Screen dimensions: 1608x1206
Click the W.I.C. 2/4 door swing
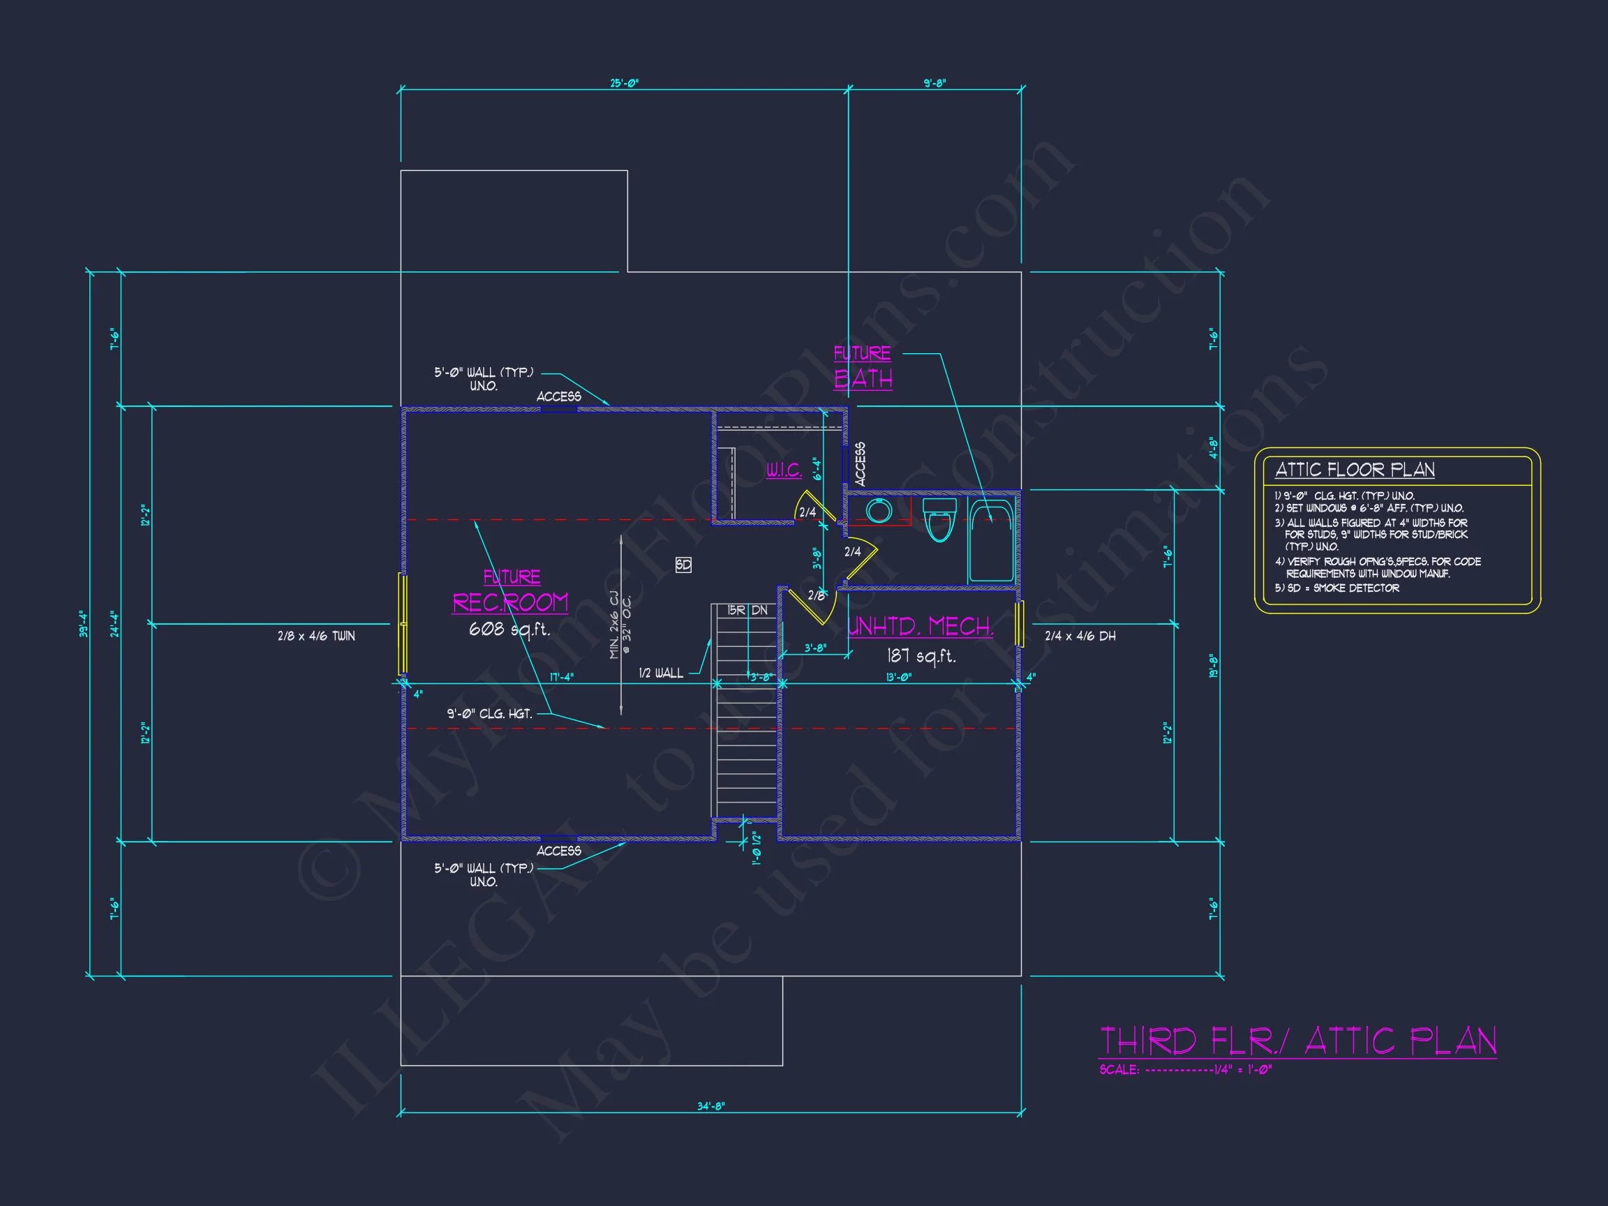[x=810, y=508]
